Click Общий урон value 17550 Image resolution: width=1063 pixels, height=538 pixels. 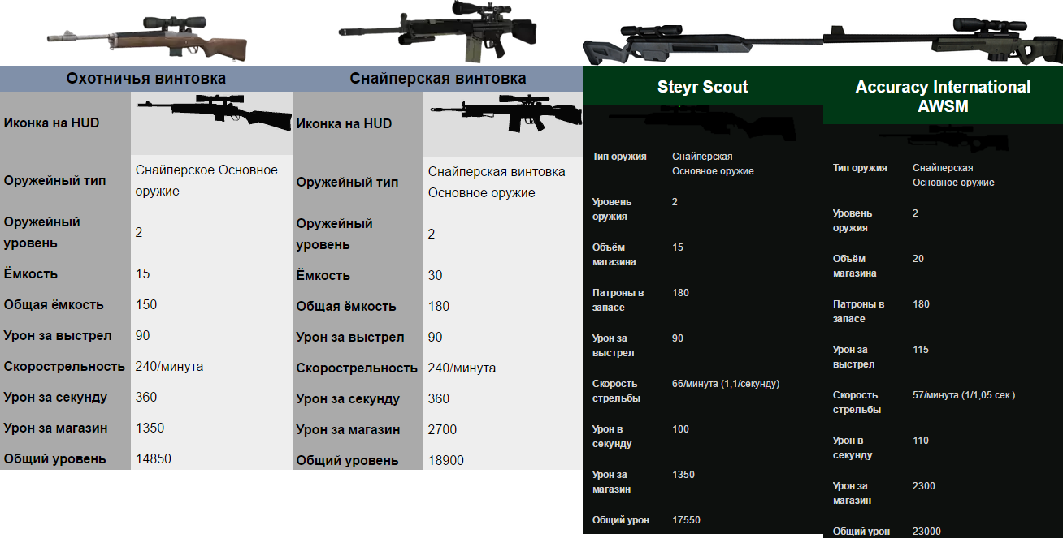(686, 519)
